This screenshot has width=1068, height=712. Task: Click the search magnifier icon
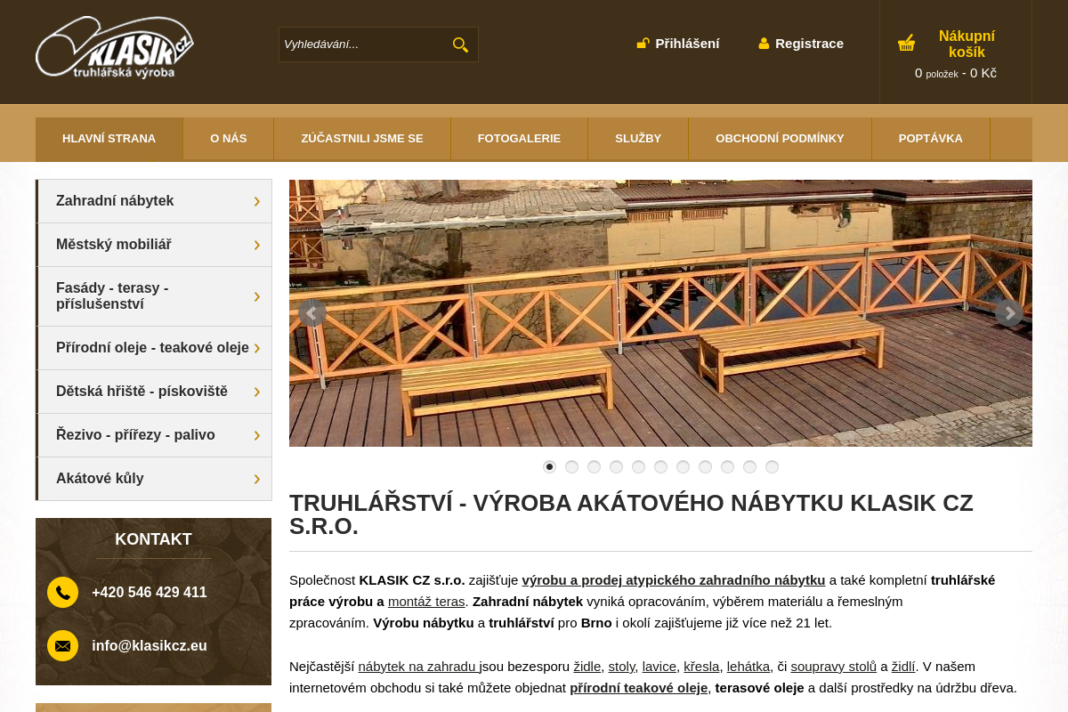tap(460, 44)
